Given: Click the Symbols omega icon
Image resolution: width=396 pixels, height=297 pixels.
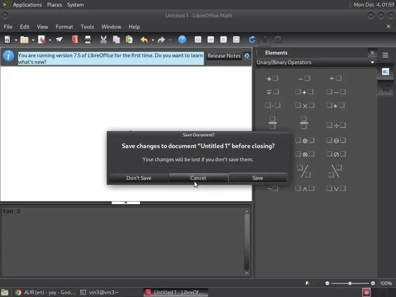Looking at the screenshot, I should 278,40.
